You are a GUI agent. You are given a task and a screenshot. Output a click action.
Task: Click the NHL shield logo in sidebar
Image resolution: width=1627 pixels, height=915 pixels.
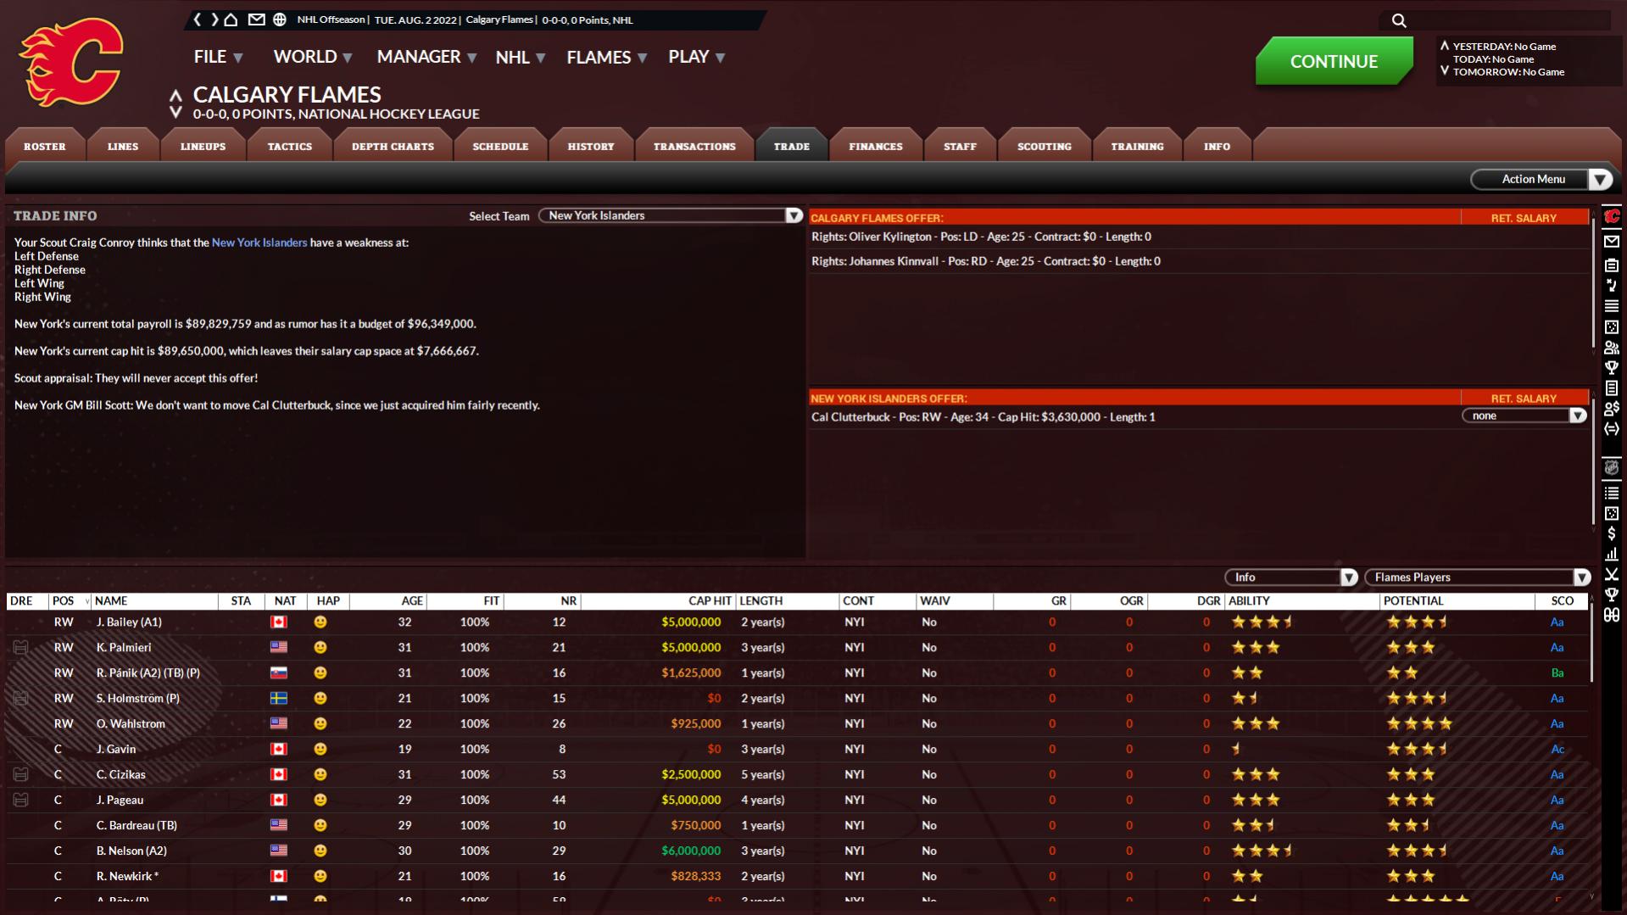[x=1611, y=468]
